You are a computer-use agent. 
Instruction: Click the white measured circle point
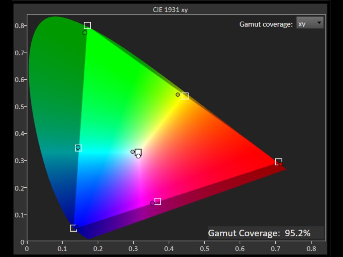(138, 156)
